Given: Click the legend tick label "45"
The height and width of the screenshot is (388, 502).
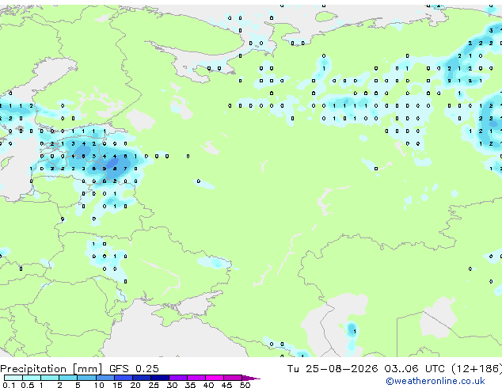Looking at the screenshot, I should coord(226,385).
